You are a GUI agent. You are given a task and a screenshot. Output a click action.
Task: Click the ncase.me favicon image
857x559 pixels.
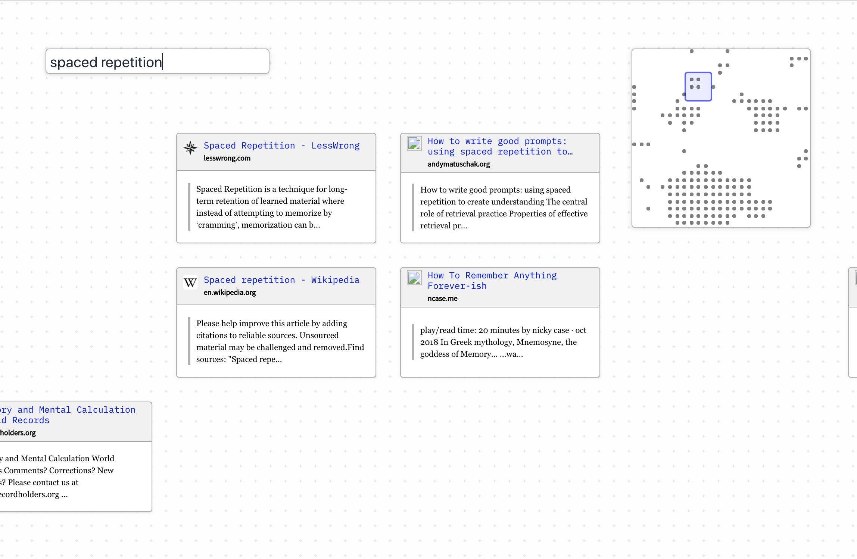click(414, 278)
